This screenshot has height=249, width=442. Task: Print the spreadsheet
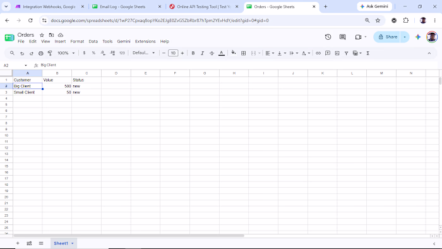point(41,53)
